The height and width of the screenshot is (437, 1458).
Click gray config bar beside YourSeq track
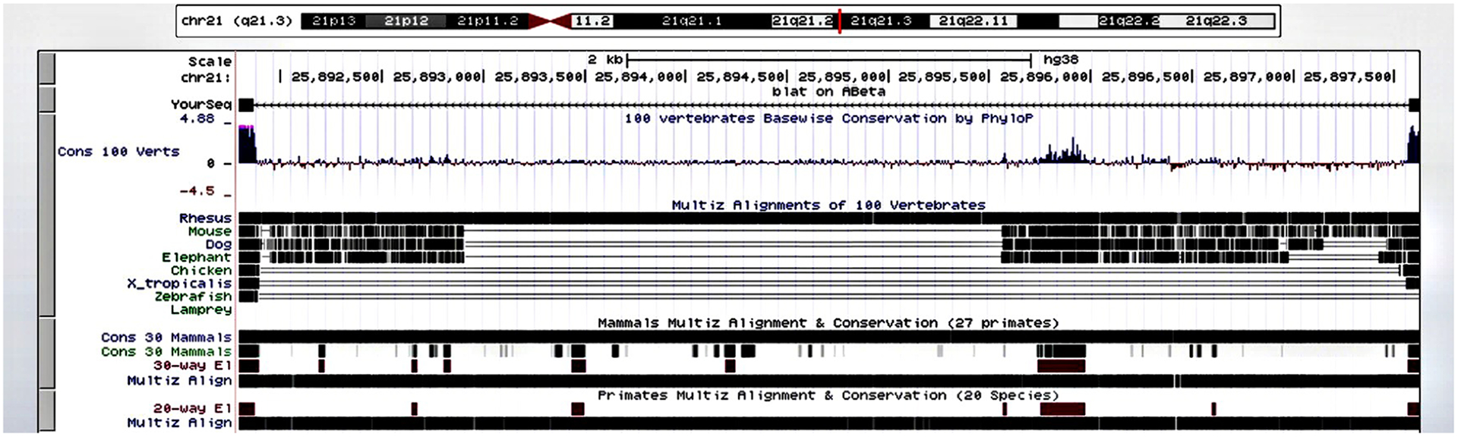pos(46,99)
